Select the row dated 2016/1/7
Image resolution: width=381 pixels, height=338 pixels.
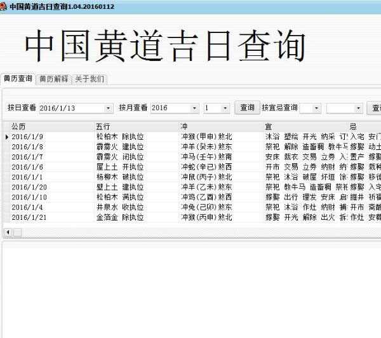(192, 157)
